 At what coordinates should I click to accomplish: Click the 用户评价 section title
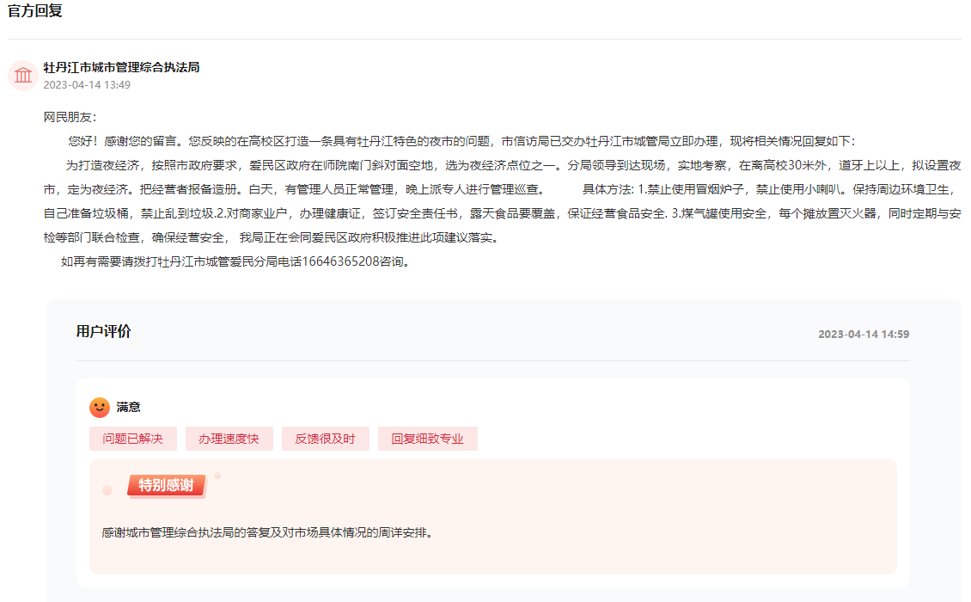click(x=103, y=332)
